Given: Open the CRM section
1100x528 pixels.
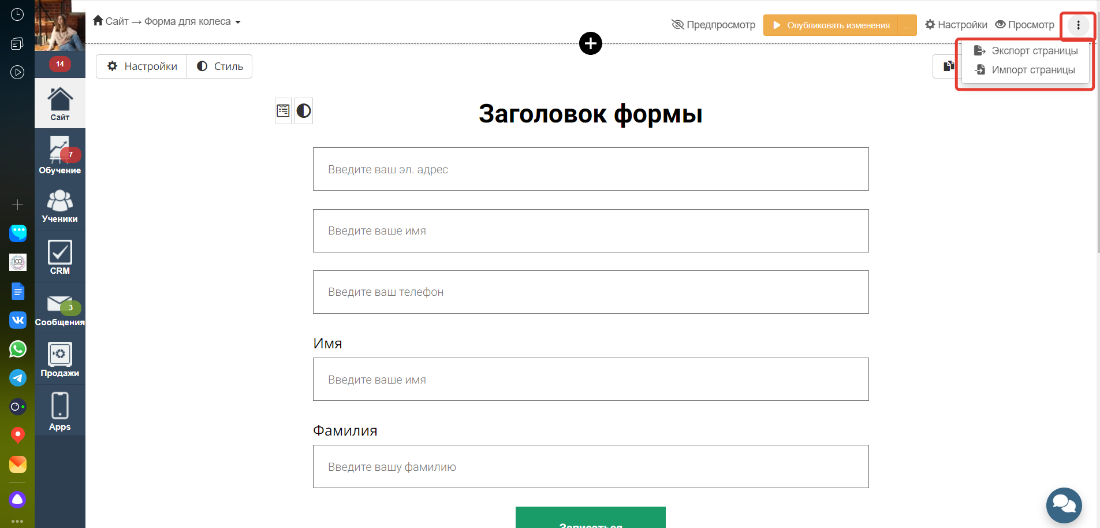Looking at the screenshot, I should (x=59, y=257).
